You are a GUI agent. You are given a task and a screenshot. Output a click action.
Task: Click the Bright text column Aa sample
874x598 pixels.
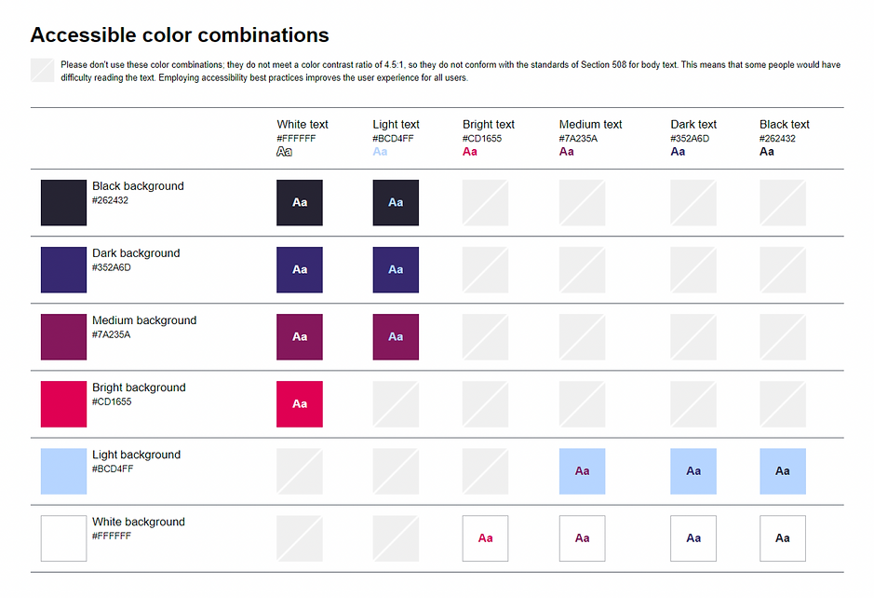(470, 152)
